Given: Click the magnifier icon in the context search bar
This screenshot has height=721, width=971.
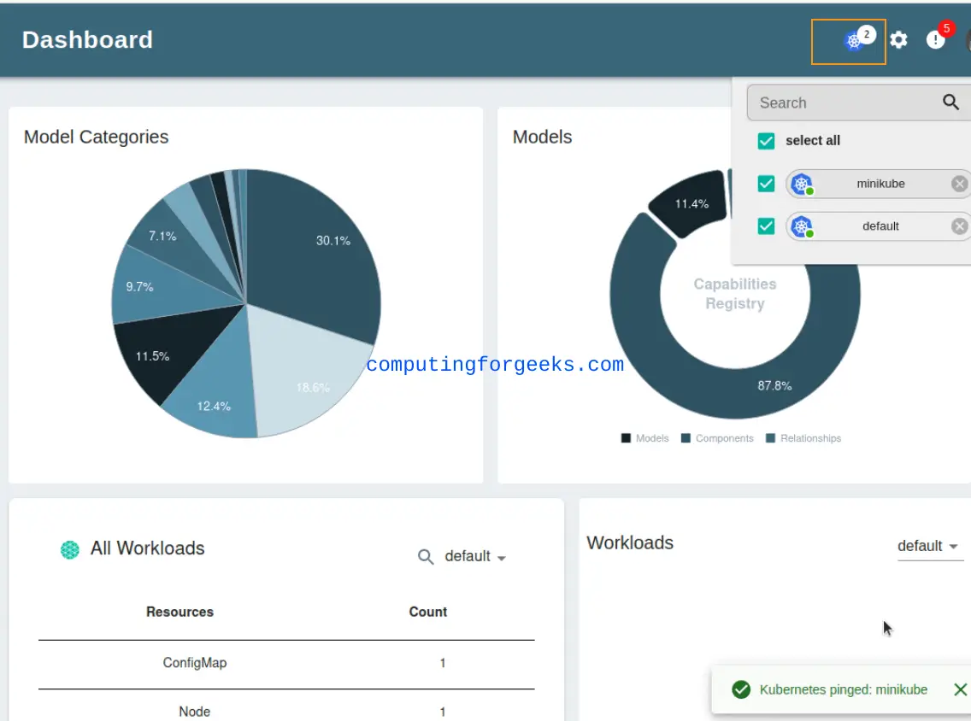Looking at the screenshot, I should (x=950, y=102).
